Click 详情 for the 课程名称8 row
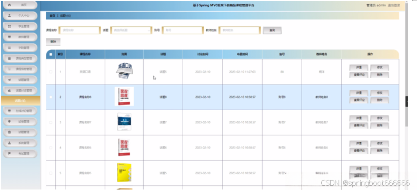Viewport: 417px width, 190px height. pos(359,93)
